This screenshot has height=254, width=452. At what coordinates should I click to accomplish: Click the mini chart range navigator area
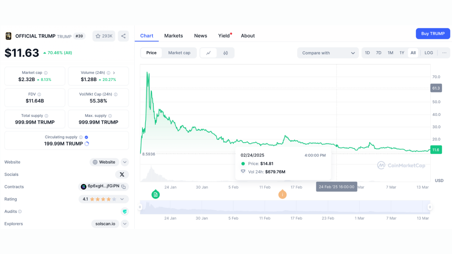pos(285,207)
